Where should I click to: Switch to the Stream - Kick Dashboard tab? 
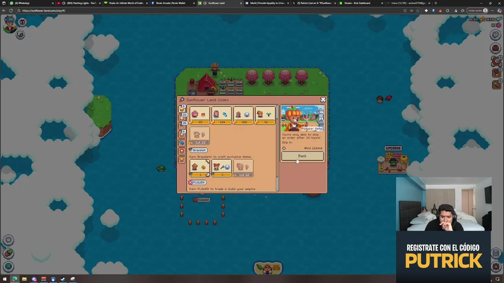click(x=360, y=3)
